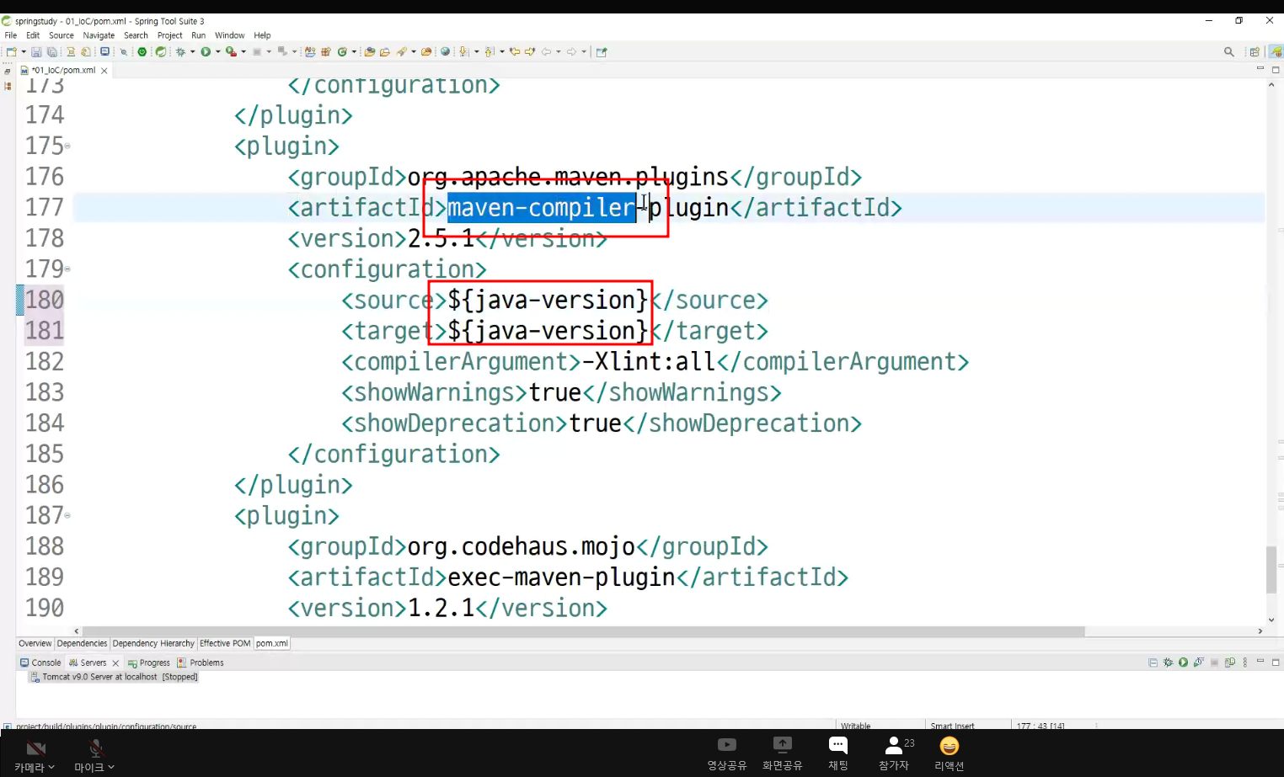The width and height of the screenshot is (1284, 777).
Task: Open the dropdown arrow beside New icon
Action: (23, 51)
